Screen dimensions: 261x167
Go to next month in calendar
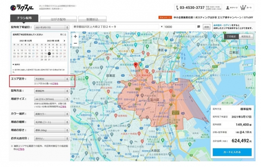65,40
